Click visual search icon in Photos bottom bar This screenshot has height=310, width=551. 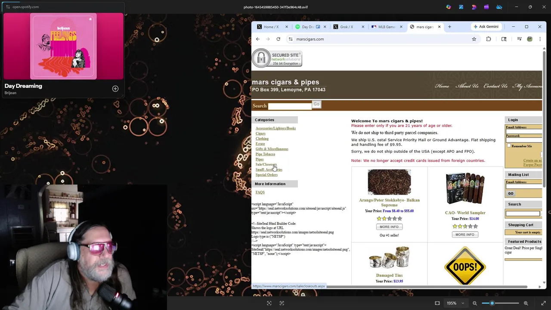[269, 303]
